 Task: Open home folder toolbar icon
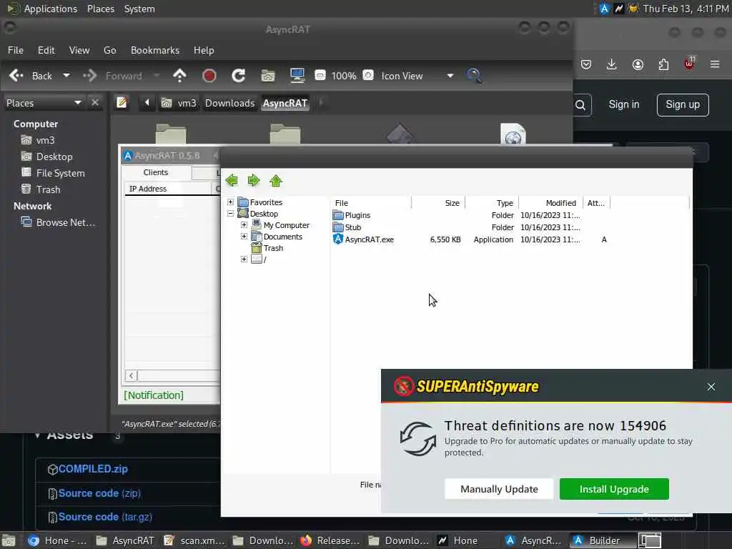(268, 76)
